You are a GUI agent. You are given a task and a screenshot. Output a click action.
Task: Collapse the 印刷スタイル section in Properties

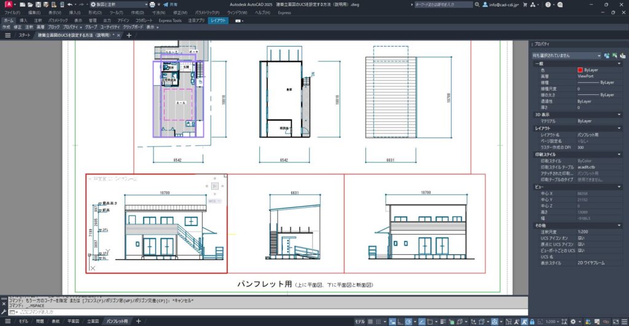(619, 154)
